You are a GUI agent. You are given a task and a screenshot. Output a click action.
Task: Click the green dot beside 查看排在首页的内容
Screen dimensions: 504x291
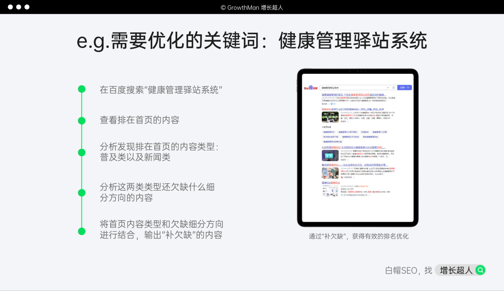pyautogui.click(x=81, y=121)
